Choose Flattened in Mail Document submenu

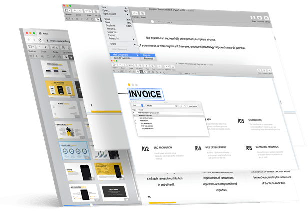(x=148, y=58)
